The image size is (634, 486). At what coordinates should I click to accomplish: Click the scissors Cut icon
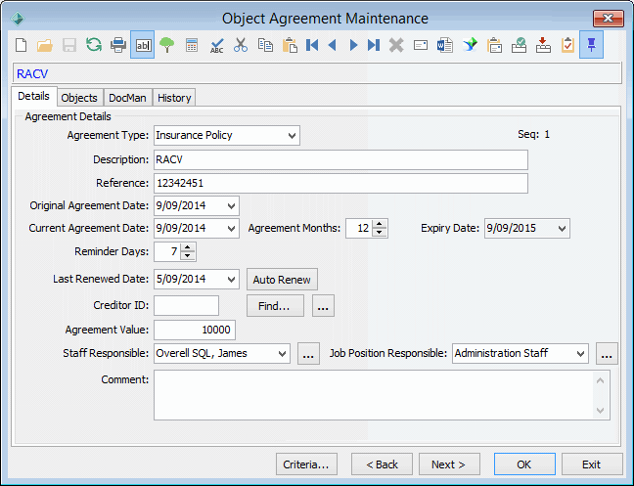coord(241,45)
